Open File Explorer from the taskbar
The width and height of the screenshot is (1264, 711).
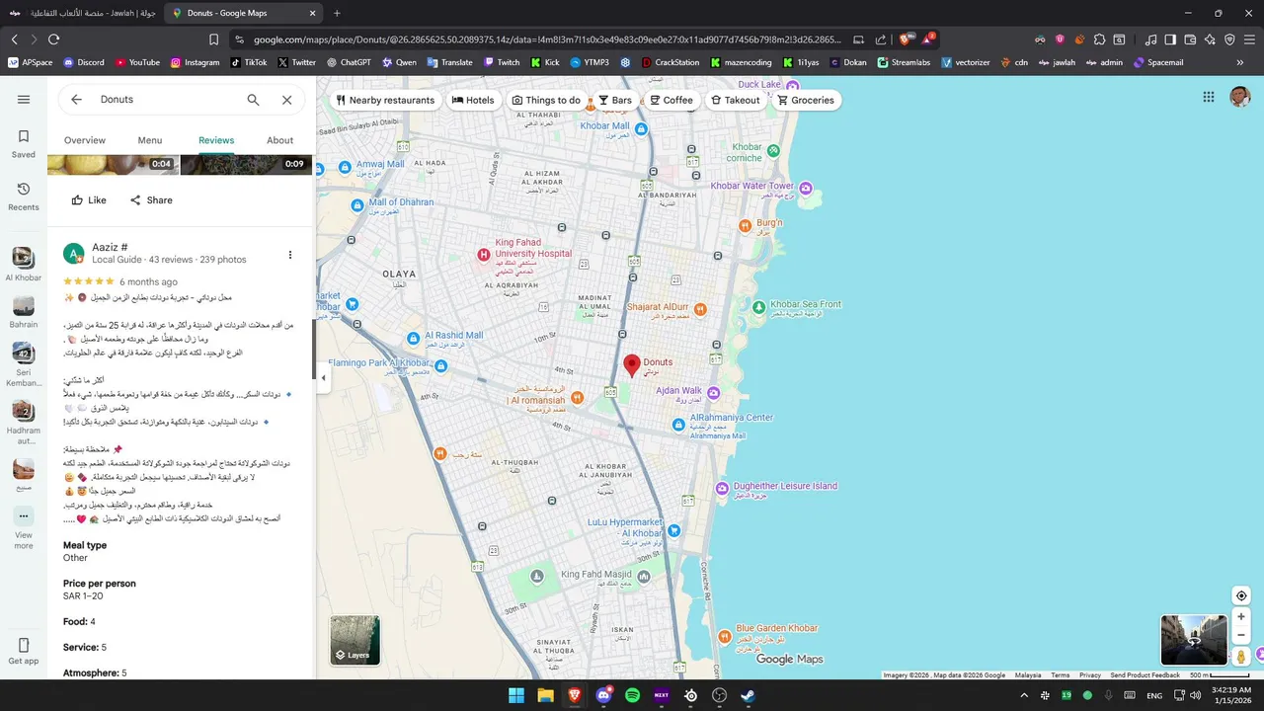point(545,695)
